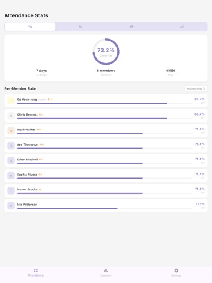Image resolution: width=212 pixels, height=283 pixels.
Task: Click Go Yoon-jung's attendance progress bar
Action: [x=104, y=103]
